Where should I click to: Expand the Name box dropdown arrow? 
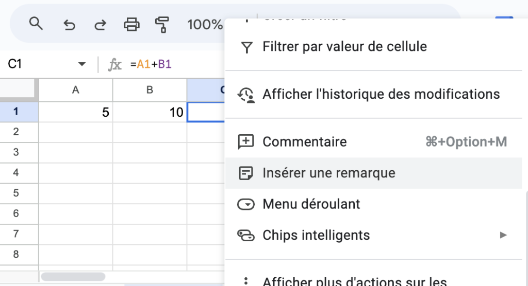coord(81,64)
